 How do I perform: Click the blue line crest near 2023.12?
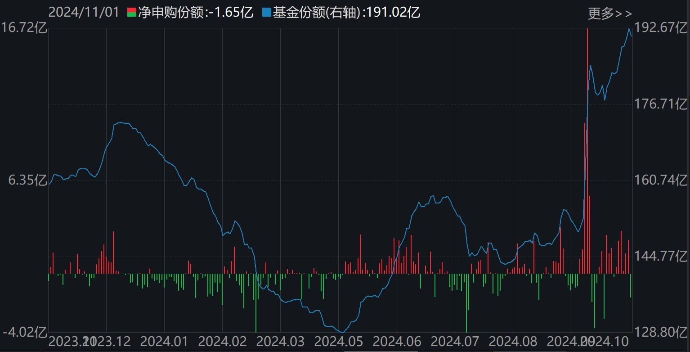coord(119,122)
